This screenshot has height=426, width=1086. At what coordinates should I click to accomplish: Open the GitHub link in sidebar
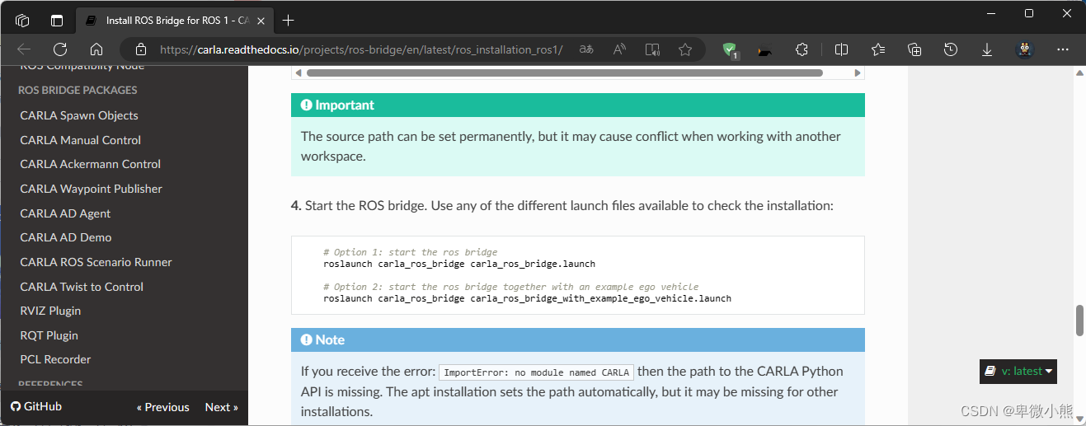35,406
